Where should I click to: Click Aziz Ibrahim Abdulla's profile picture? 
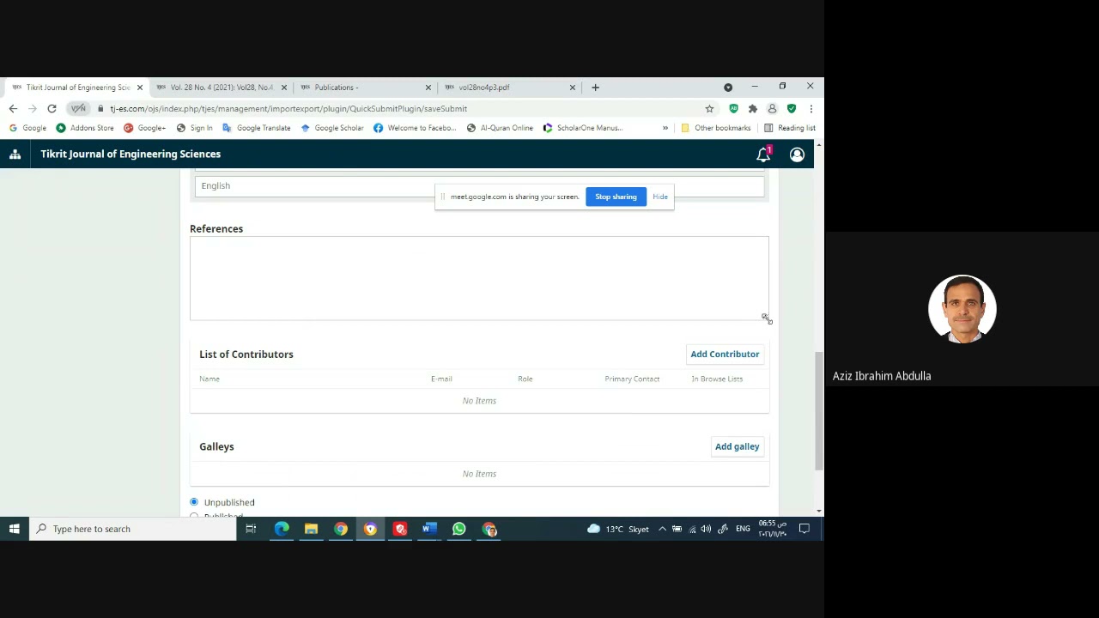(962, 309)
